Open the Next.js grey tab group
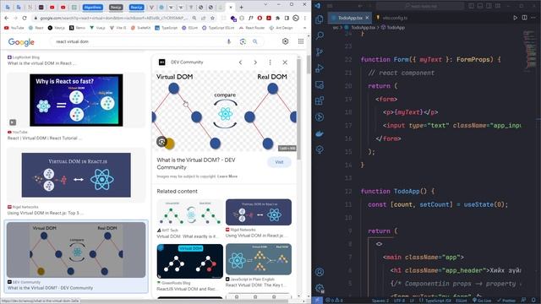 coord(116,7)
